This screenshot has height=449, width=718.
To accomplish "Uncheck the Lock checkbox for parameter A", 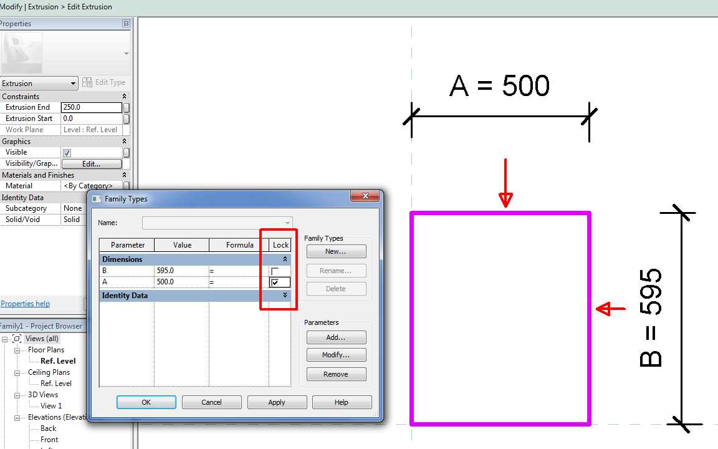I will pos(275,282).
